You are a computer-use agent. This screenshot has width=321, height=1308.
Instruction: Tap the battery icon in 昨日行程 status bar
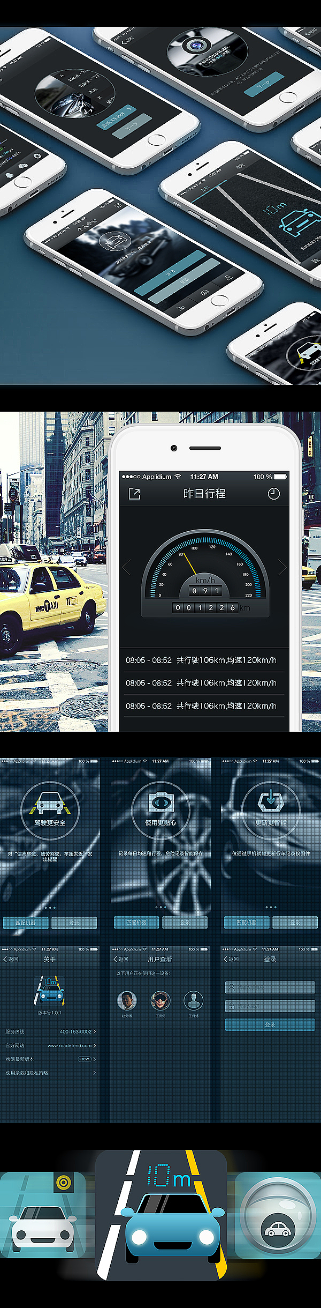coord(281,477)
